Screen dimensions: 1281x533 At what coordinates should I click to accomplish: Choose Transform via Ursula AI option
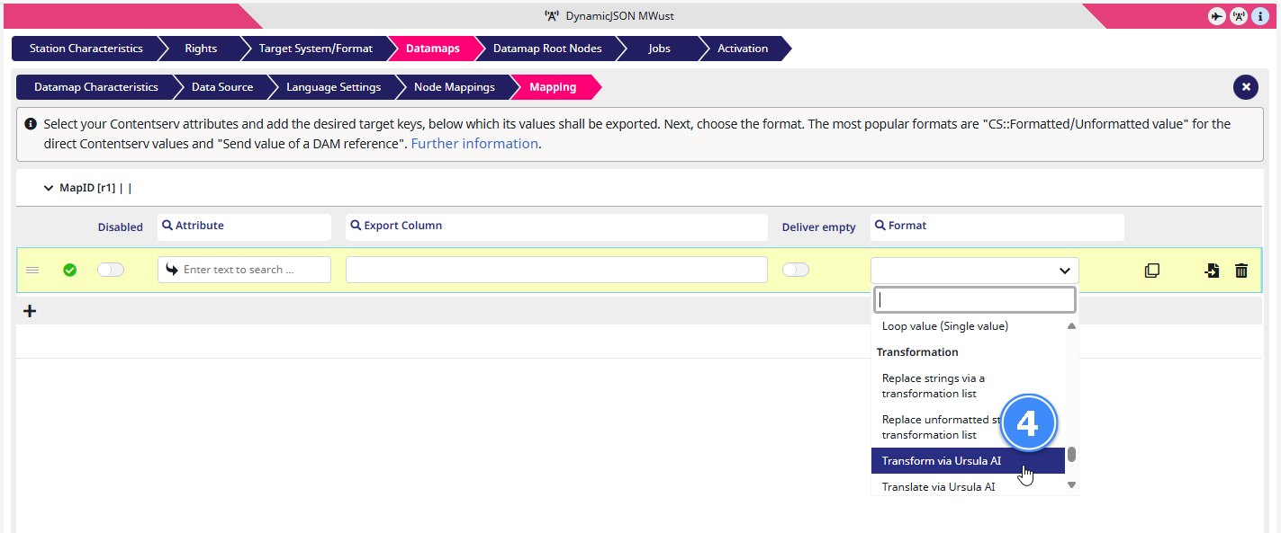tap(969, 461)
